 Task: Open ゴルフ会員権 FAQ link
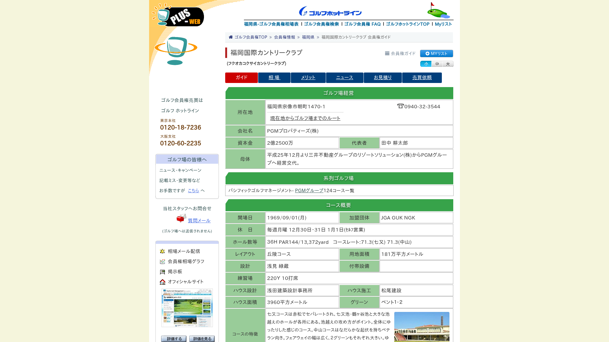[362, 24]
